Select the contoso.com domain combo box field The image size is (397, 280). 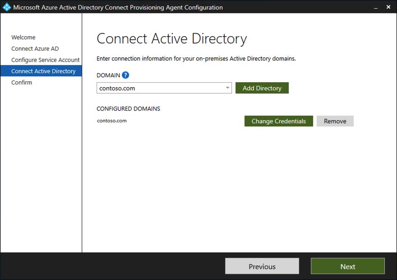[x=164, y=88]
